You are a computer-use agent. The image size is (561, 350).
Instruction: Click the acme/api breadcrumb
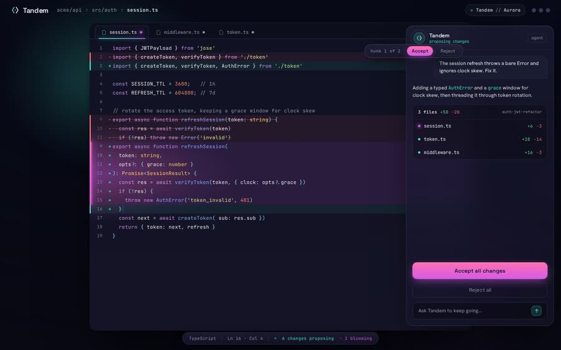(x=69, y=10)
